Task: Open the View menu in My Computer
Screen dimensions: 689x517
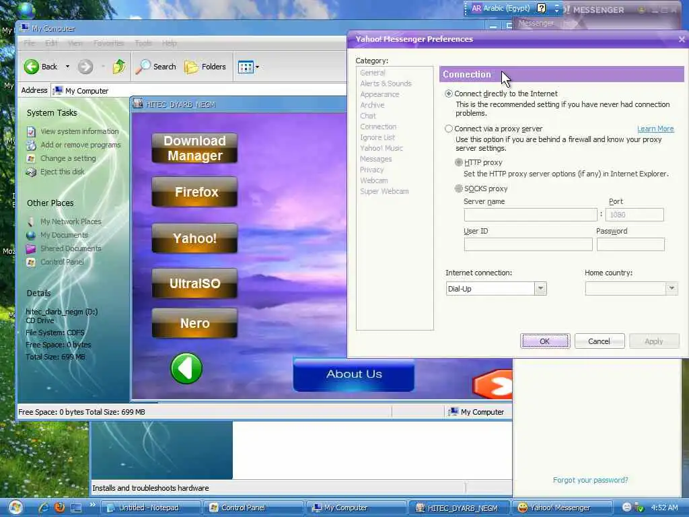Action: [75, 43]
